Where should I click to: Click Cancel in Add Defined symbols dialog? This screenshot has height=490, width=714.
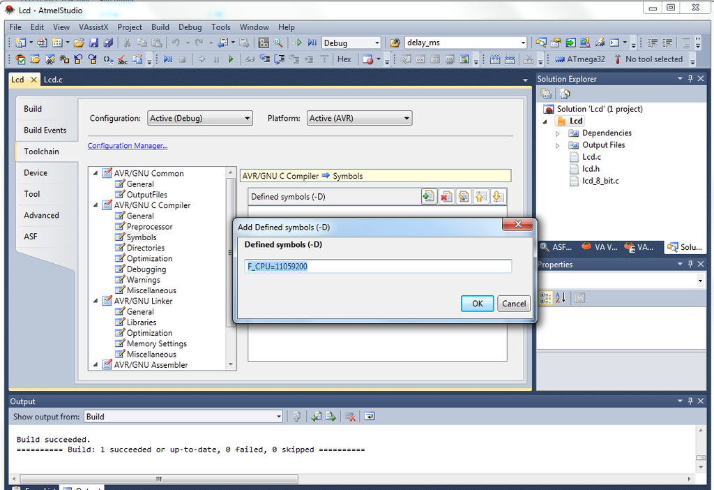click(x=514, y=304)
